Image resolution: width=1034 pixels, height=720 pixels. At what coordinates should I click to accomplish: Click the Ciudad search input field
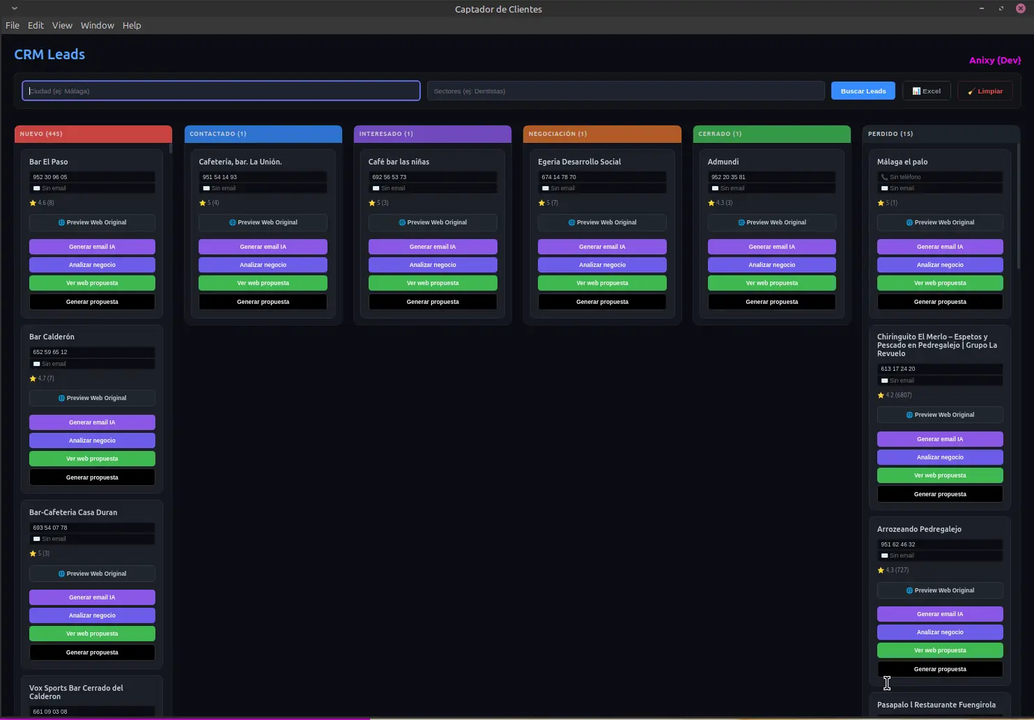[220, 91]
